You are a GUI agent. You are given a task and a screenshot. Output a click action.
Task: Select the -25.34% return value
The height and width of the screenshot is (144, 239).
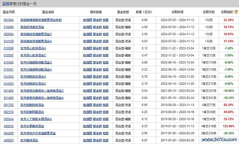(229, 133)
